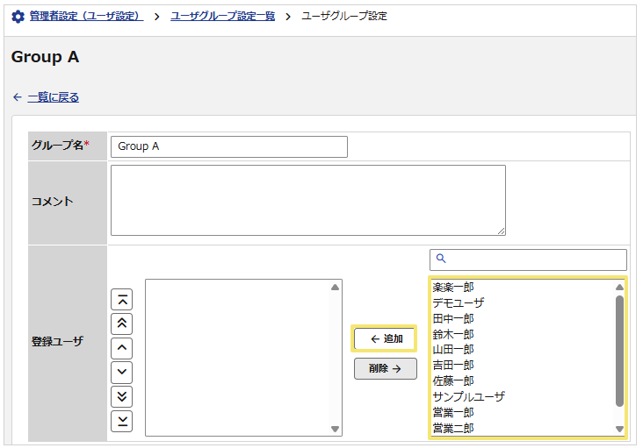Click the available users list scroll-down arrow
This screenshot has height=448, width=643.
pyautogui.click(x=619, y=430)
